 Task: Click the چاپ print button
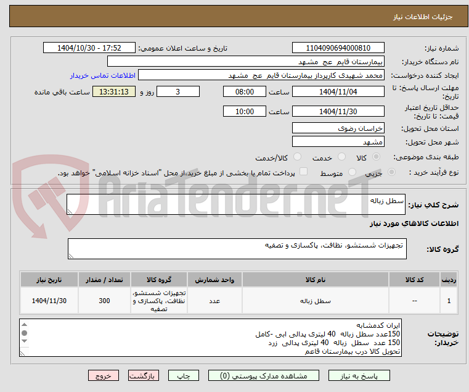[x=184, y=375]
